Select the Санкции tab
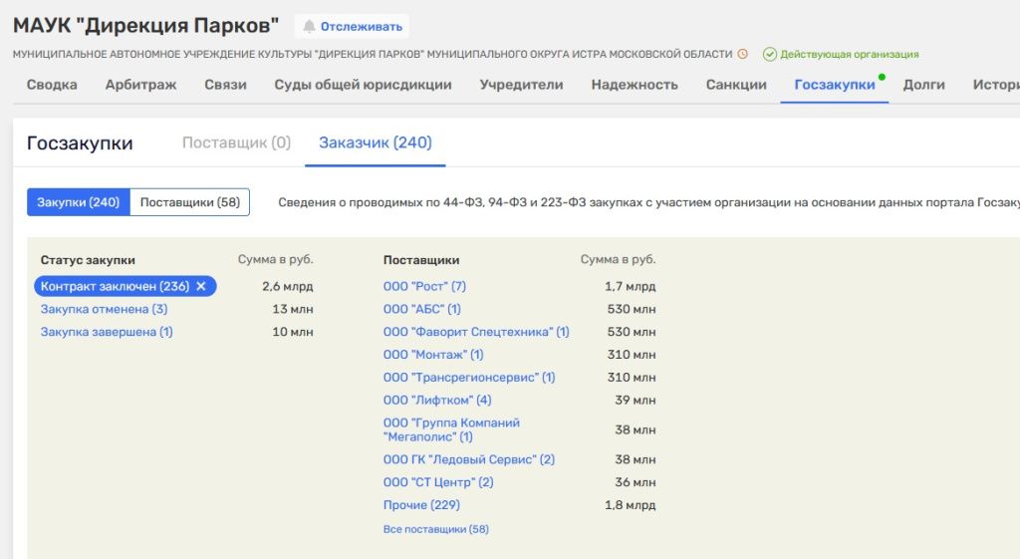Screen dimensions: 1020x559 point(736,85)
